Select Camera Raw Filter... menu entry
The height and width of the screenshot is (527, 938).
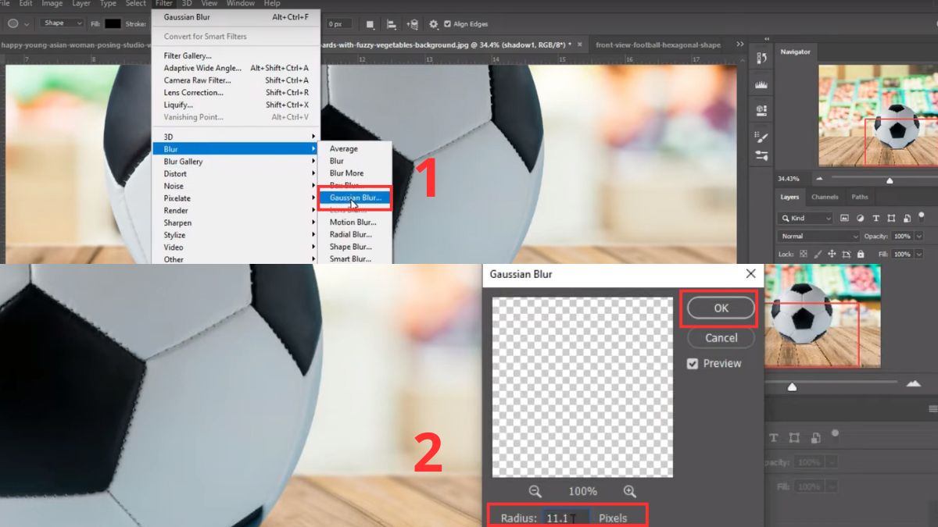click(235, 80)
